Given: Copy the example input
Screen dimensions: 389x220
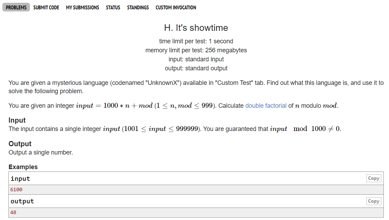Looking at the screenshot, I should click(373, 178).
